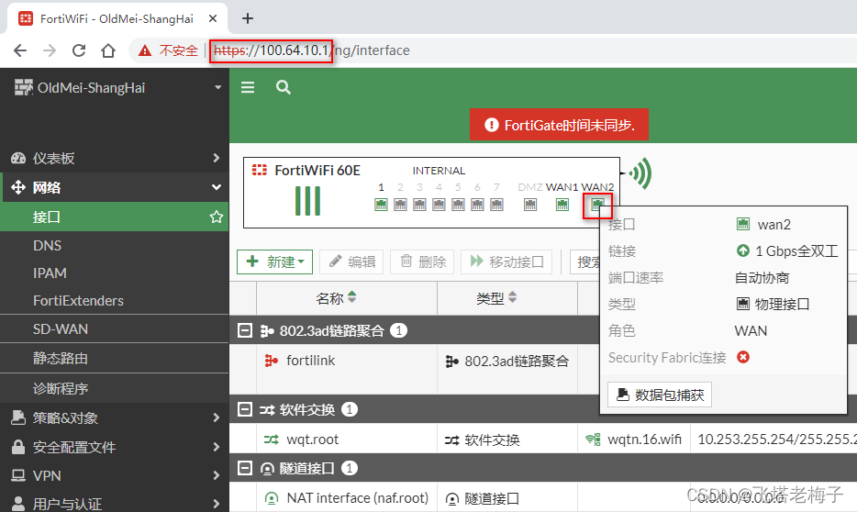The height and width of the screenshot is (512, 857).
Task: Click the wqtn.16.wifi wireless icon
Action: coord(593,440)
